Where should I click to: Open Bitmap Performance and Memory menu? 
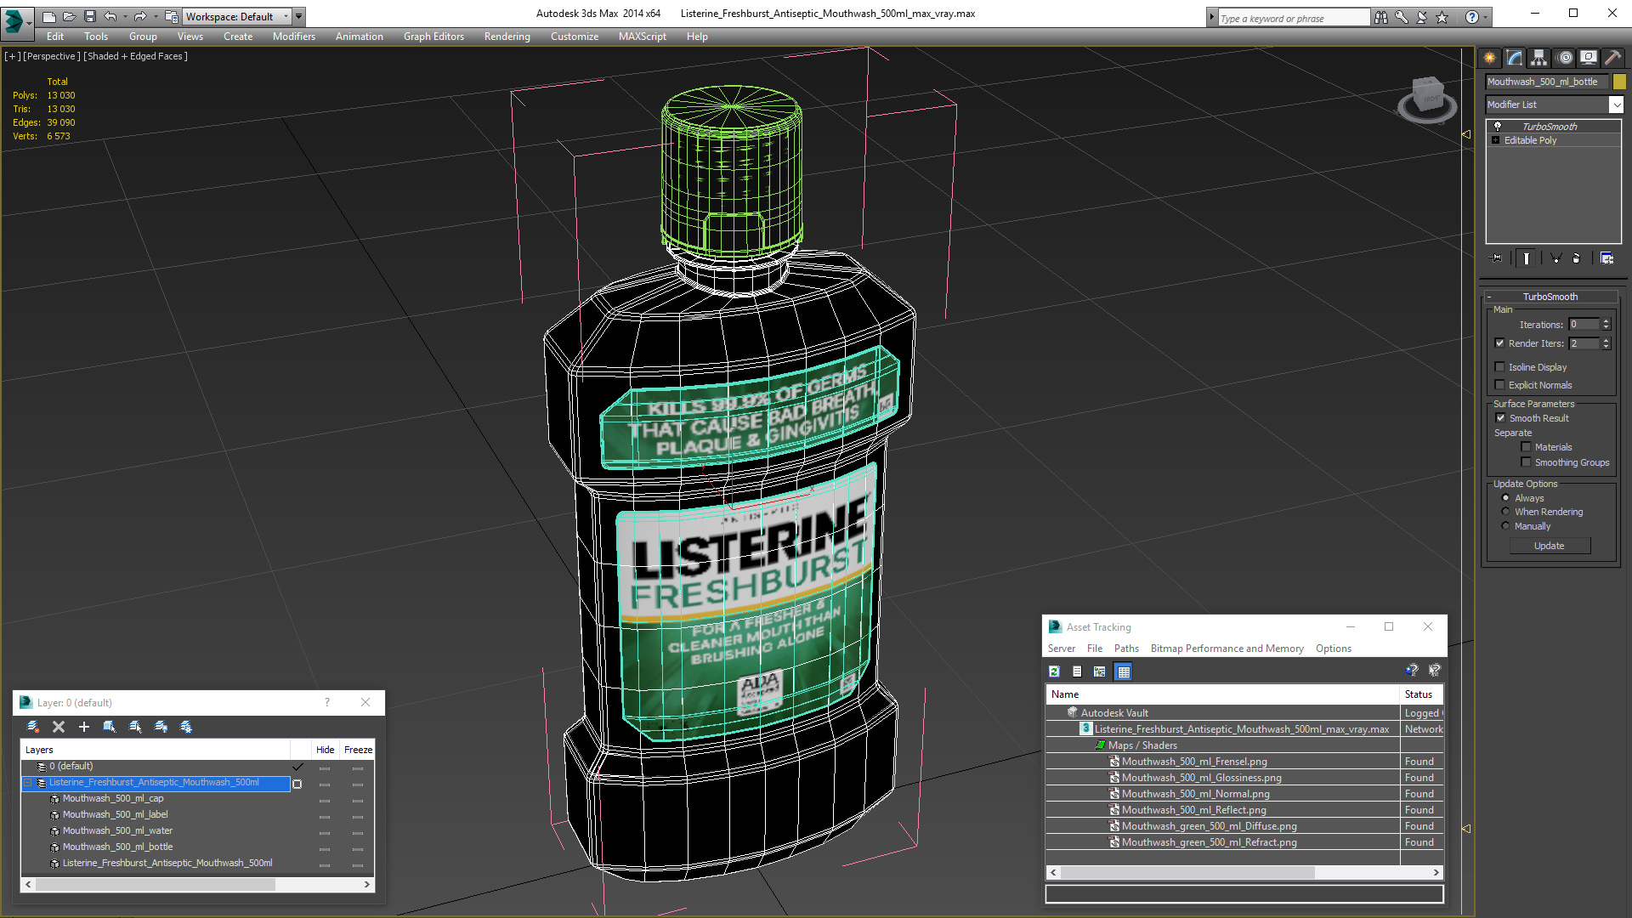tap(1227, 649)
